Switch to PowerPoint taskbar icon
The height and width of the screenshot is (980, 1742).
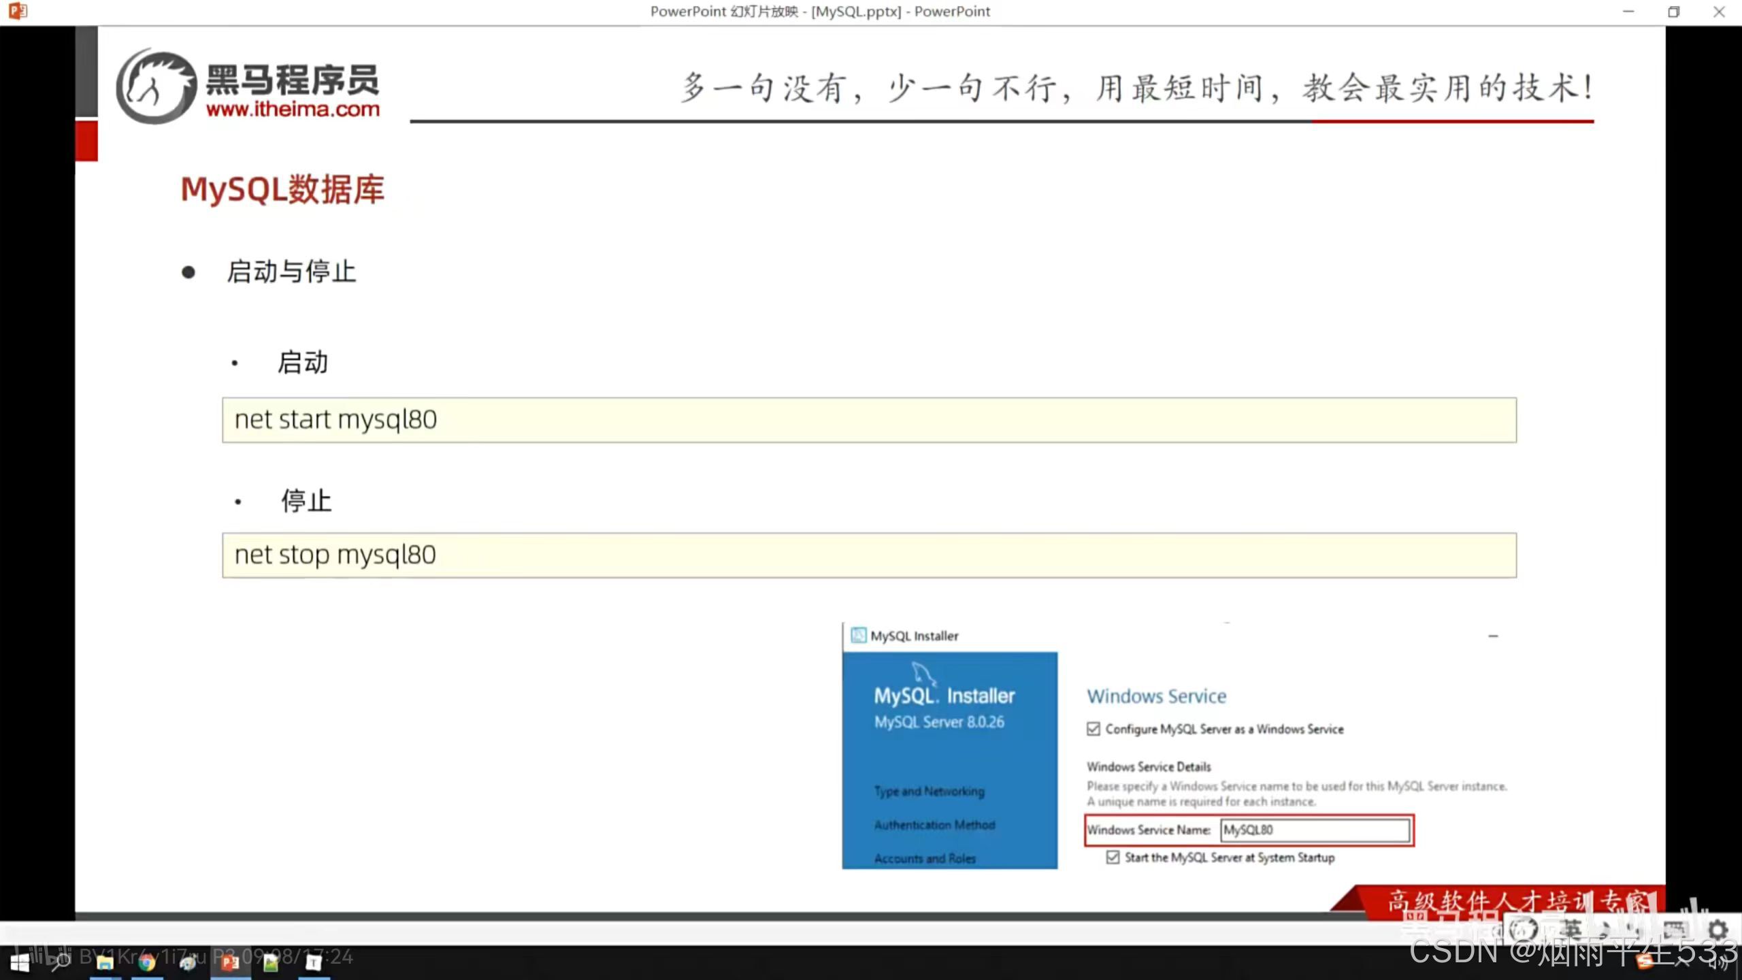click(x=230, y=962)
